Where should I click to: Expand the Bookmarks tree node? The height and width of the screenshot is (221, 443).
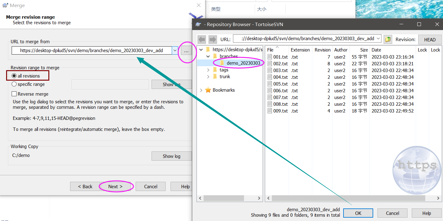coord(201,90)
